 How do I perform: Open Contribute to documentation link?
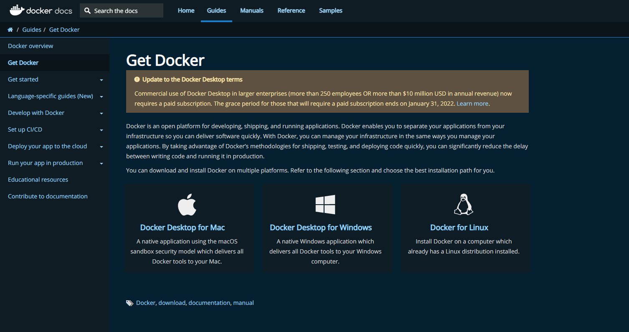coord(48,196)
